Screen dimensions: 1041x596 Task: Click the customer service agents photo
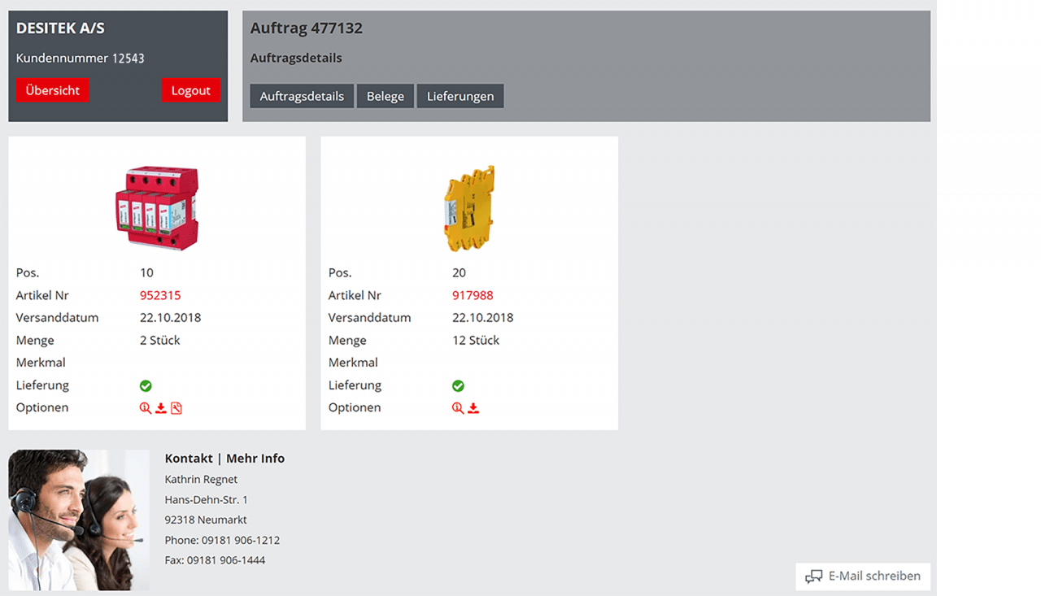[79, 520]
